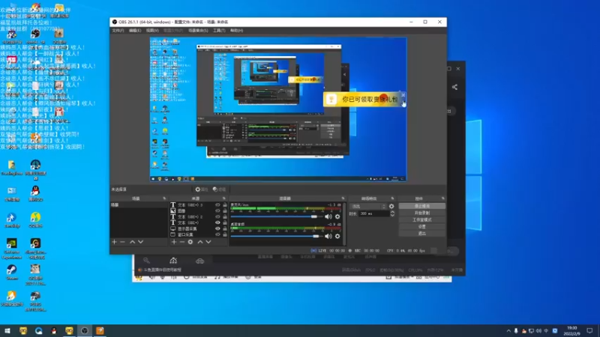Image resolution: width=600 pixels, height=337 pixels.
Task: Mute the 桌面音频 speaker icon
Action: click(x=328, y=236)
